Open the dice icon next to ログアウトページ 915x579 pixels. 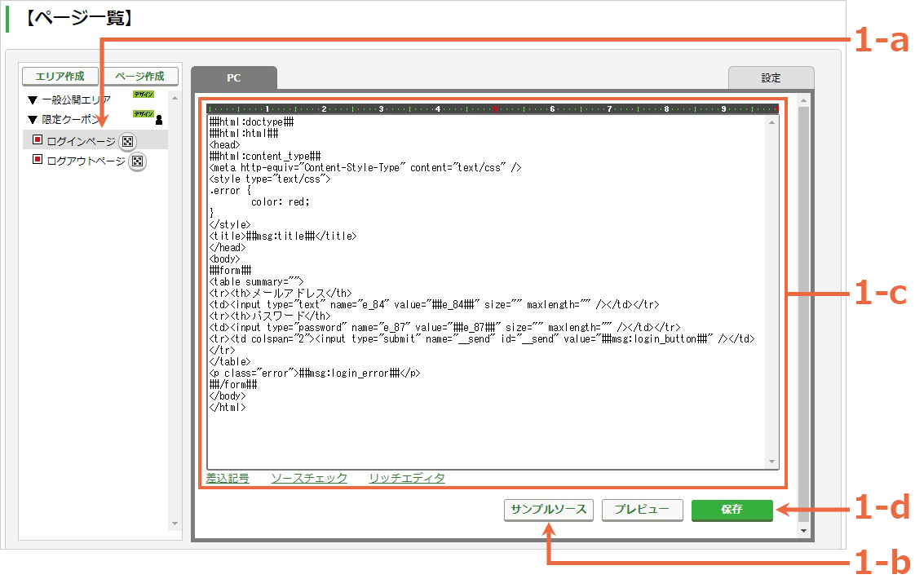[x=137, y=161]
